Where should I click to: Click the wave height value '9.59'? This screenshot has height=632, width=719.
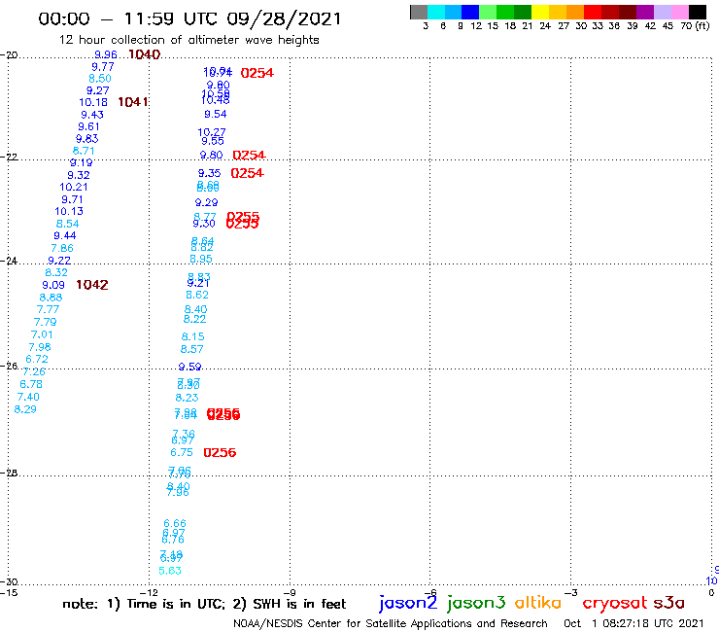(x=189, y=367)
